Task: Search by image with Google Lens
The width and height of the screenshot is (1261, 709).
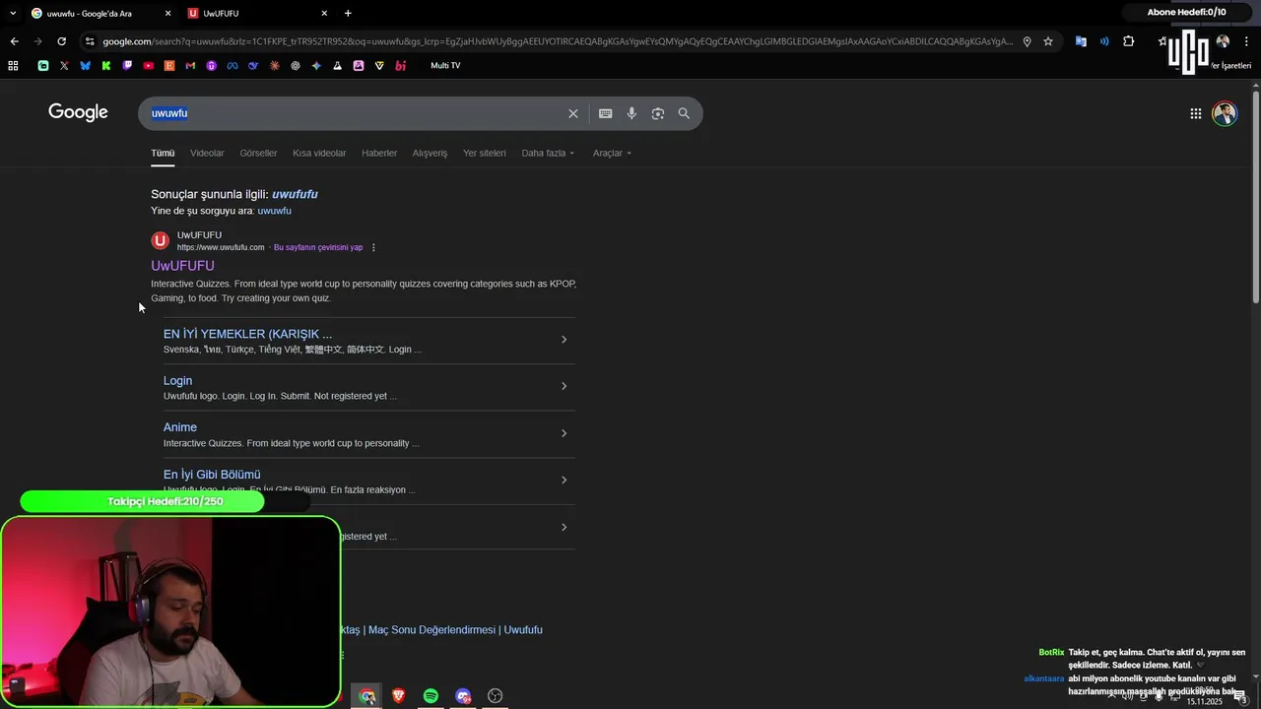Action: click(658, 113)
